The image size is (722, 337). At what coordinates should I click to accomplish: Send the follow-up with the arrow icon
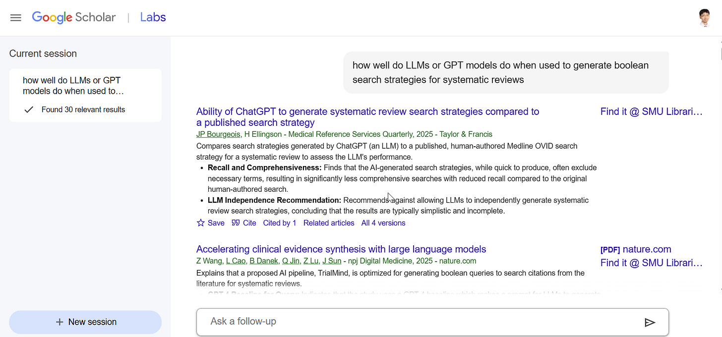(650, 323)
